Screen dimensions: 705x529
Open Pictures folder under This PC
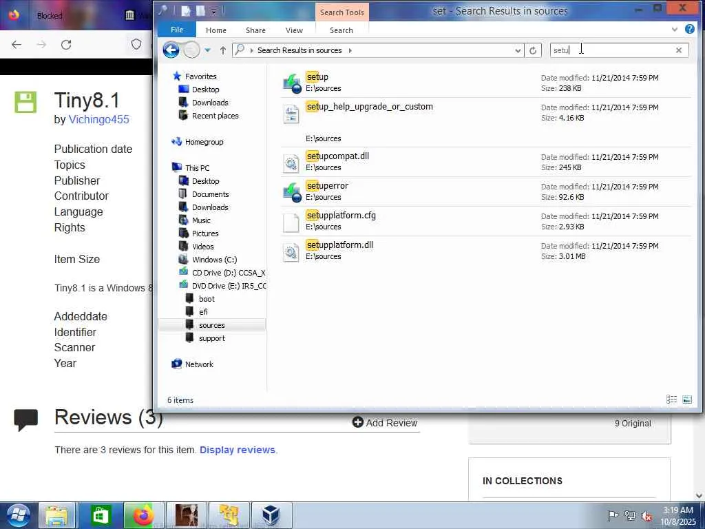point(205,234)
